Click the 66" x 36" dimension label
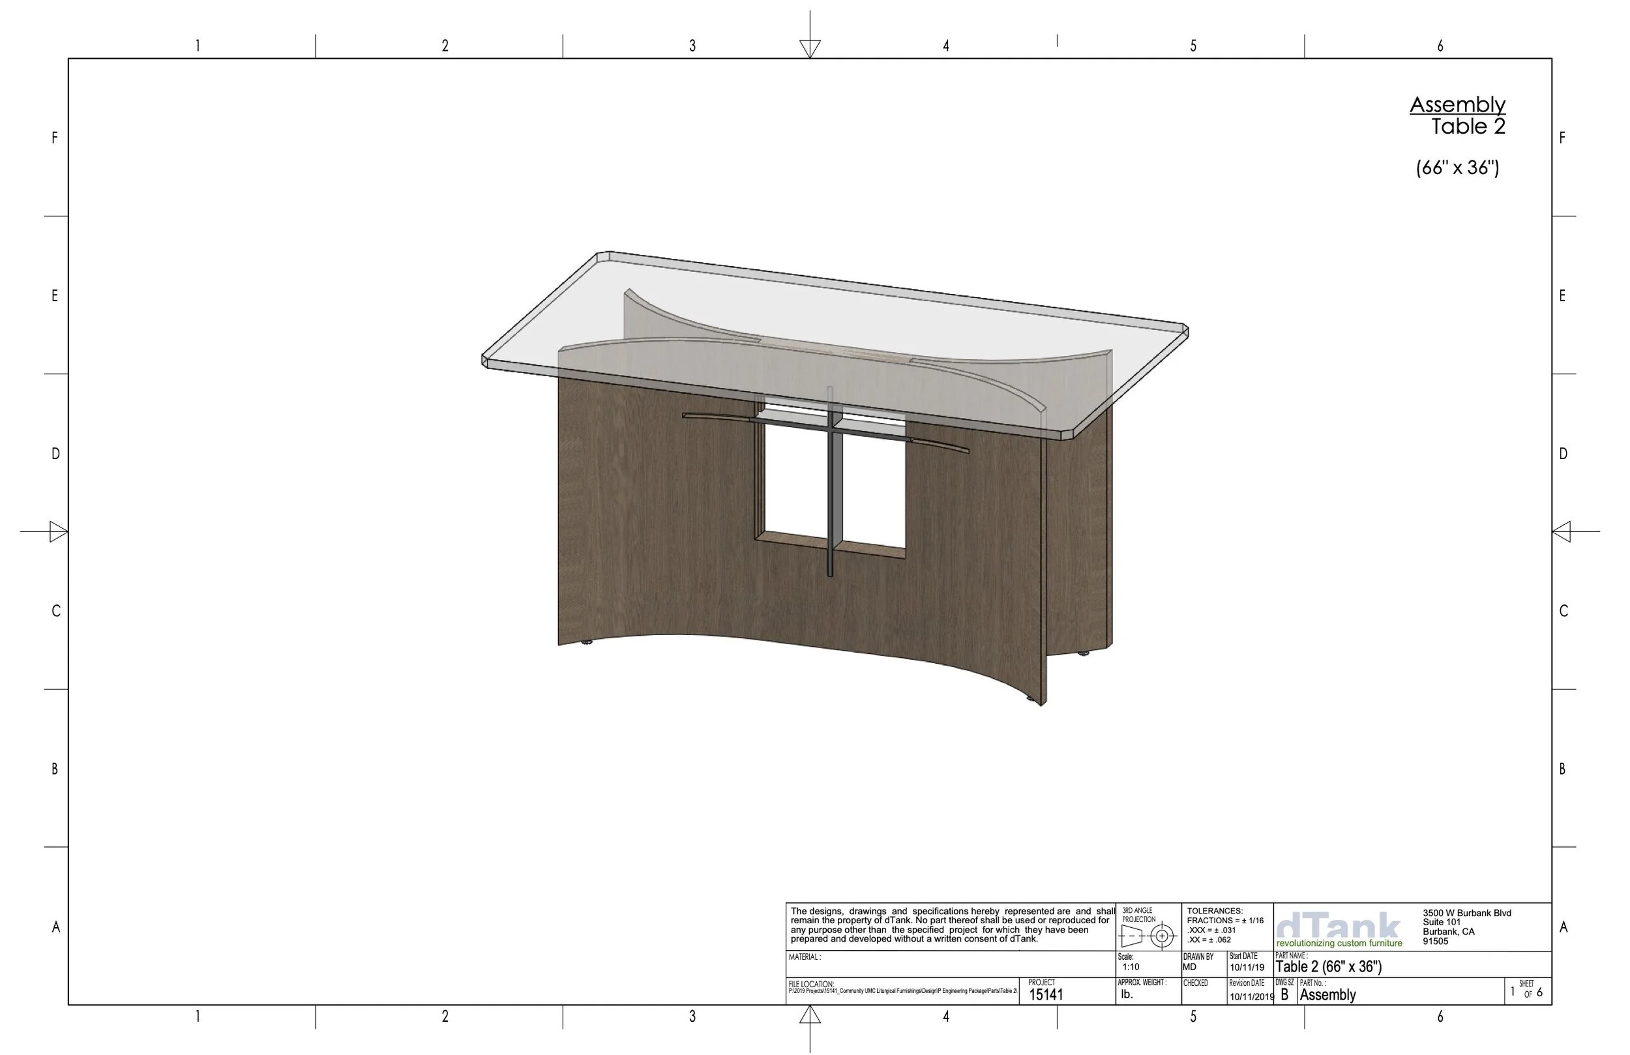Screen dimensions: 1630x1055 tap(1457, 168)
